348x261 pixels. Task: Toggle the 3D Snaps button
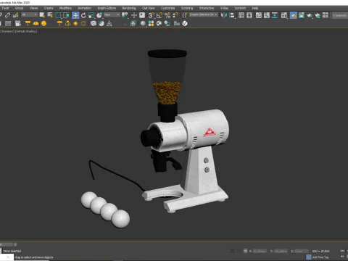pos(152,15)
